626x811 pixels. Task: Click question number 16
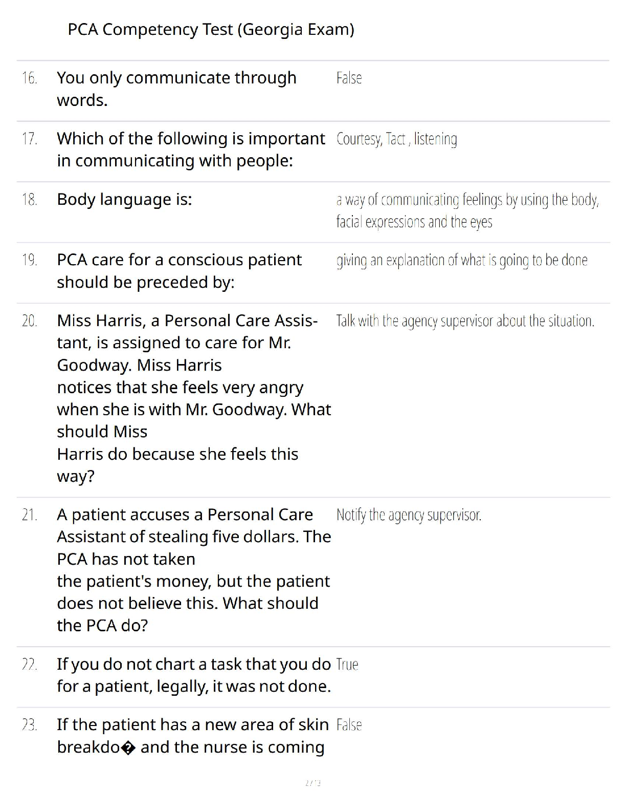pyautogui.click(x=30, y=78)
